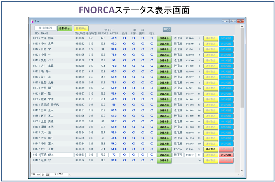Show details via 詳細表示 for 矢野 ペペ

[164, 60]
